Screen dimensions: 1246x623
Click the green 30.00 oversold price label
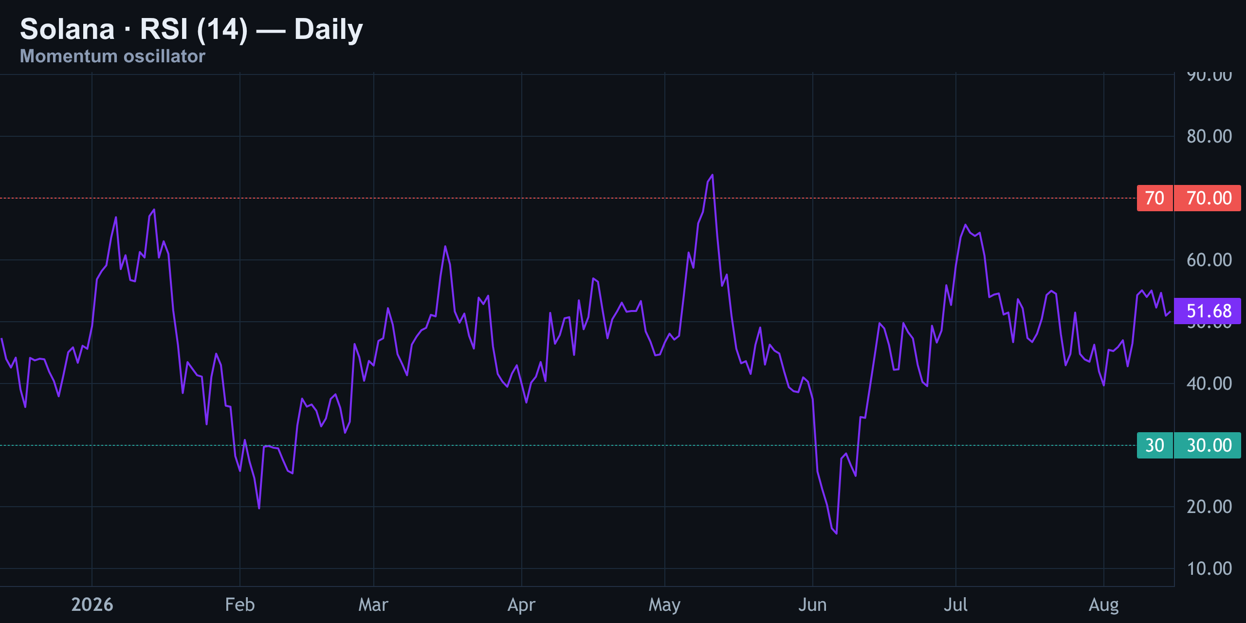coord(1208,445)
